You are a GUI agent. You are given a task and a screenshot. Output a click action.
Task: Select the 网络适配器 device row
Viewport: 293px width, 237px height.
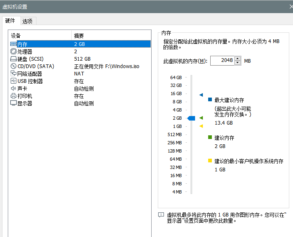coord(80,74)
